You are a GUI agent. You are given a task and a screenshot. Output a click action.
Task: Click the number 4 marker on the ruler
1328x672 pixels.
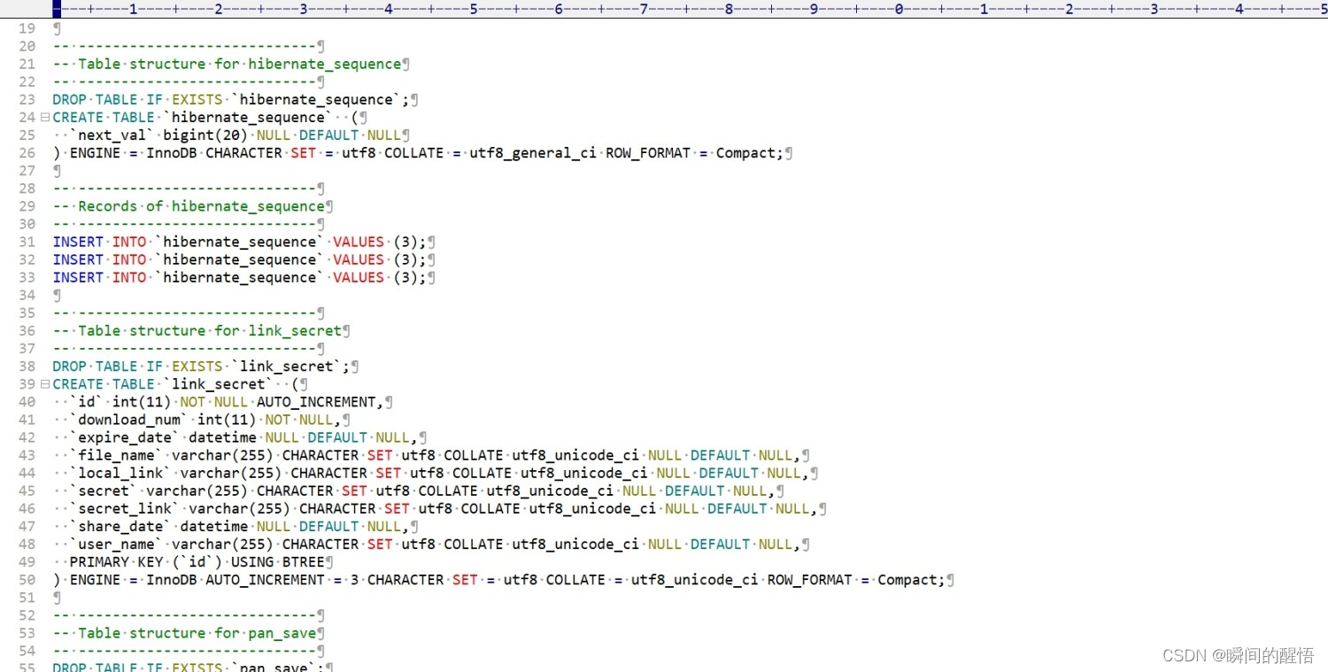point(388,9)
